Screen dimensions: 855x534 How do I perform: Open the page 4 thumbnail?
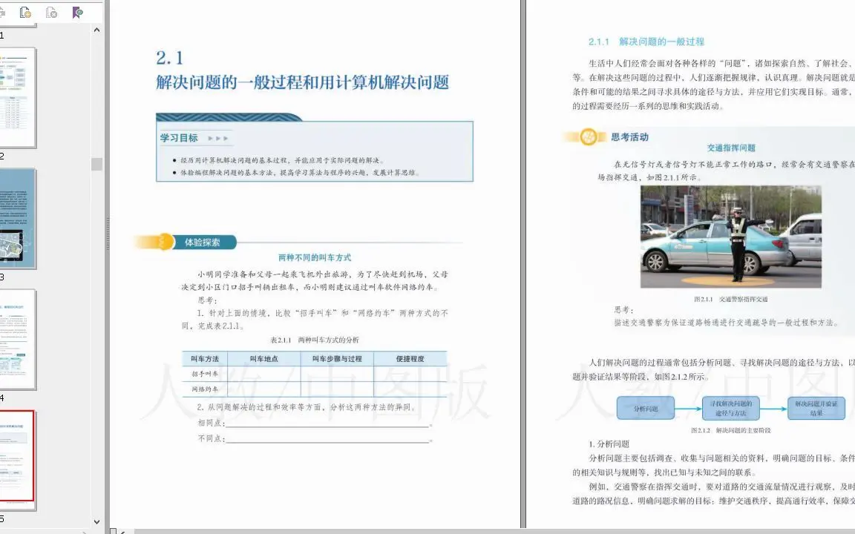coord(18,340)
